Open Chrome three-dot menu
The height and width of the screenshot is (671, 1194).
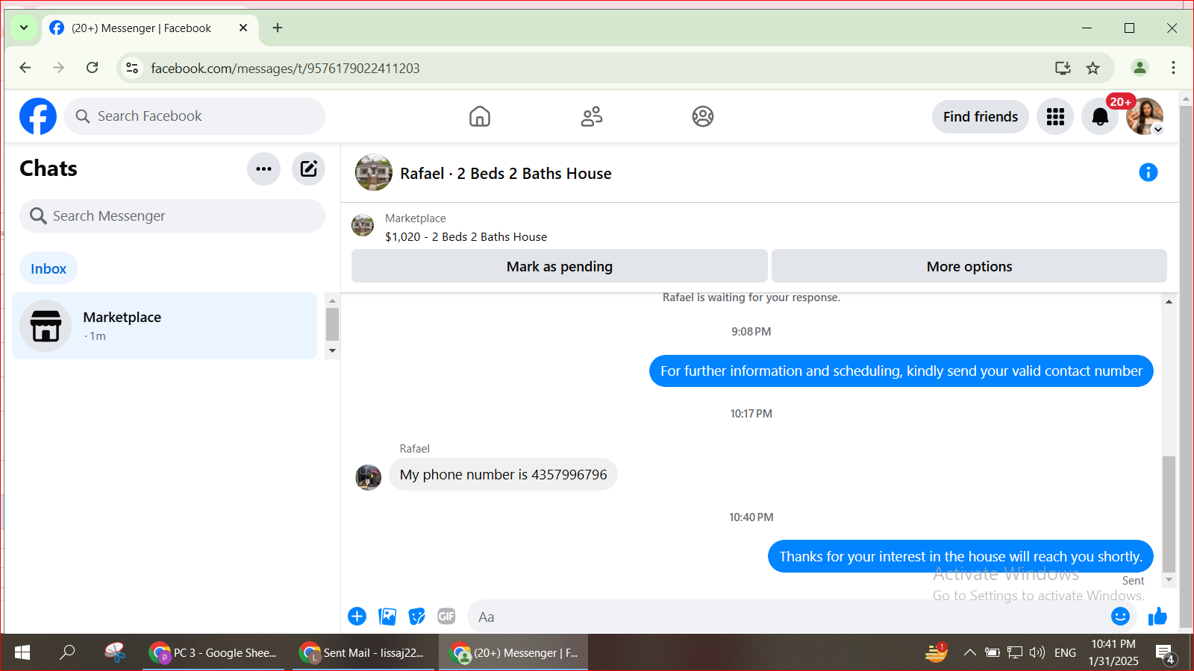[1173, 68]
